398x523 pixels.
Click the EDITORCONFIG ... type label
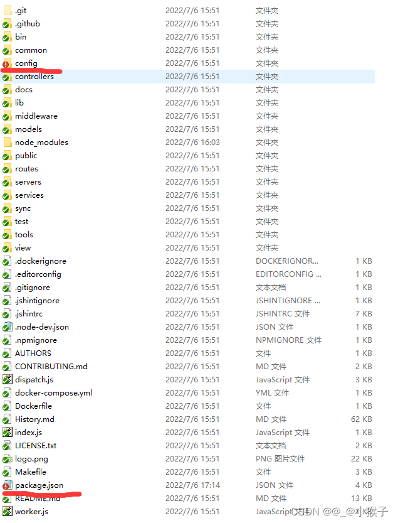click(x=289, y=274)
